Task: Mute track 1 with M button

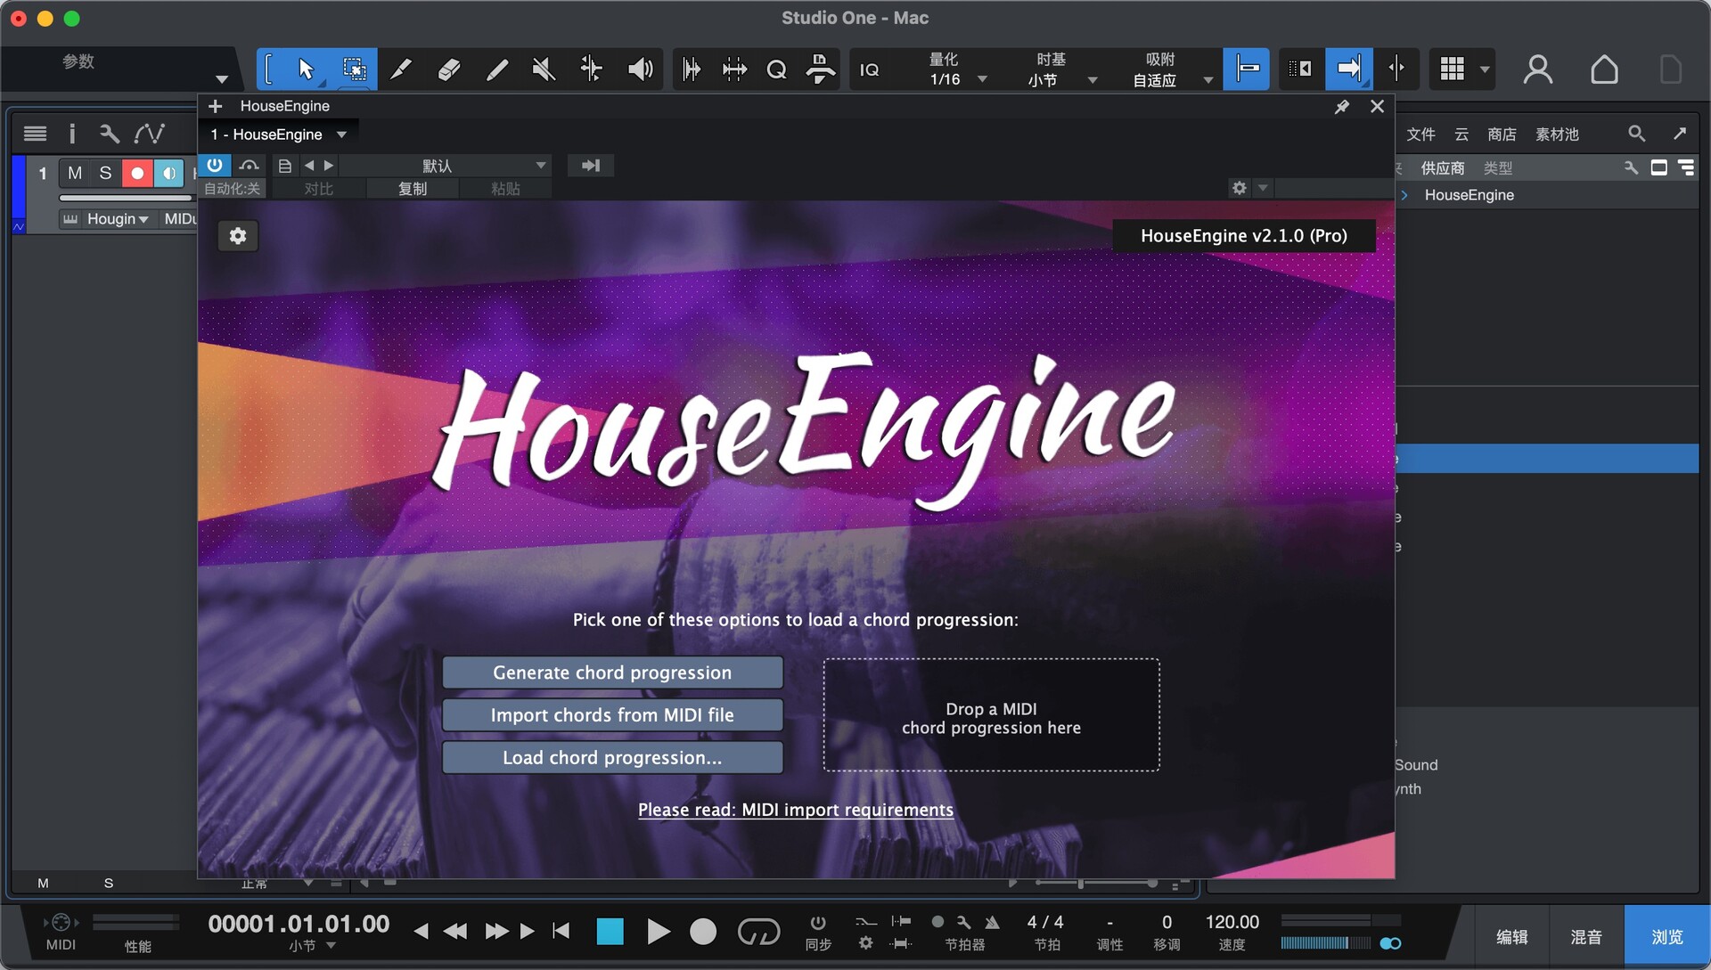Action: [75, 173]
